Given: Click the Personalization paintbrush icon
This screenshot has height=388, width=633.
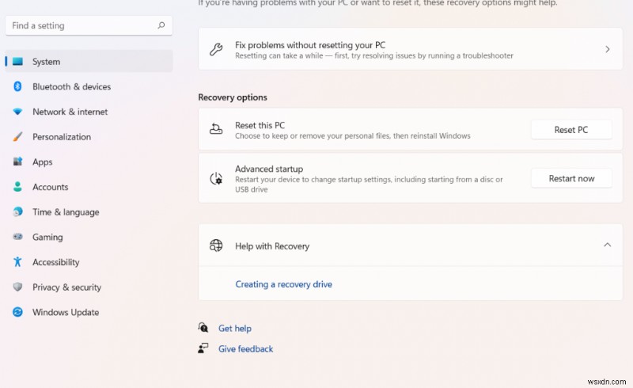Looking at the screenshot, I should pyautogui.click(x=17, y=137).
